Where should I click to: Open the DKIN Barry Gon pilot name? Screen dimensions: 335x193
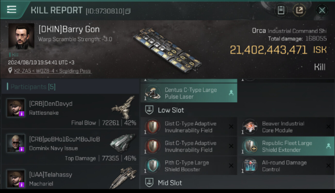coord(69,29)
